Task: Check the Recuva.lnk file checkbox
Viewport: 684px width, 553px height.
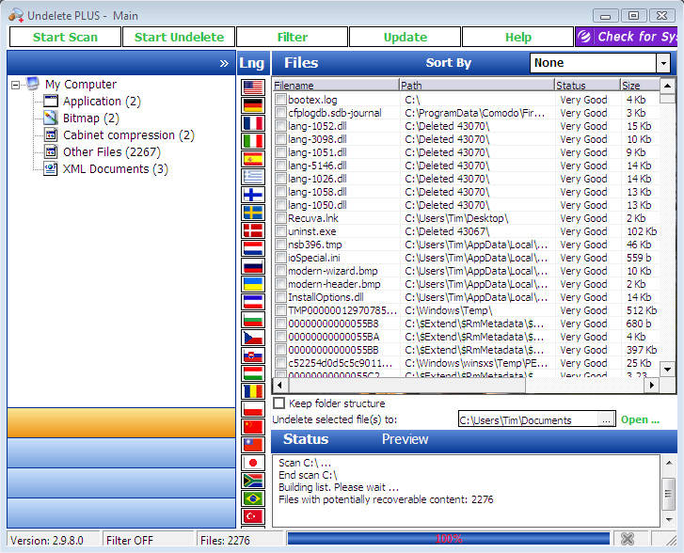Action: pos(280,218)
